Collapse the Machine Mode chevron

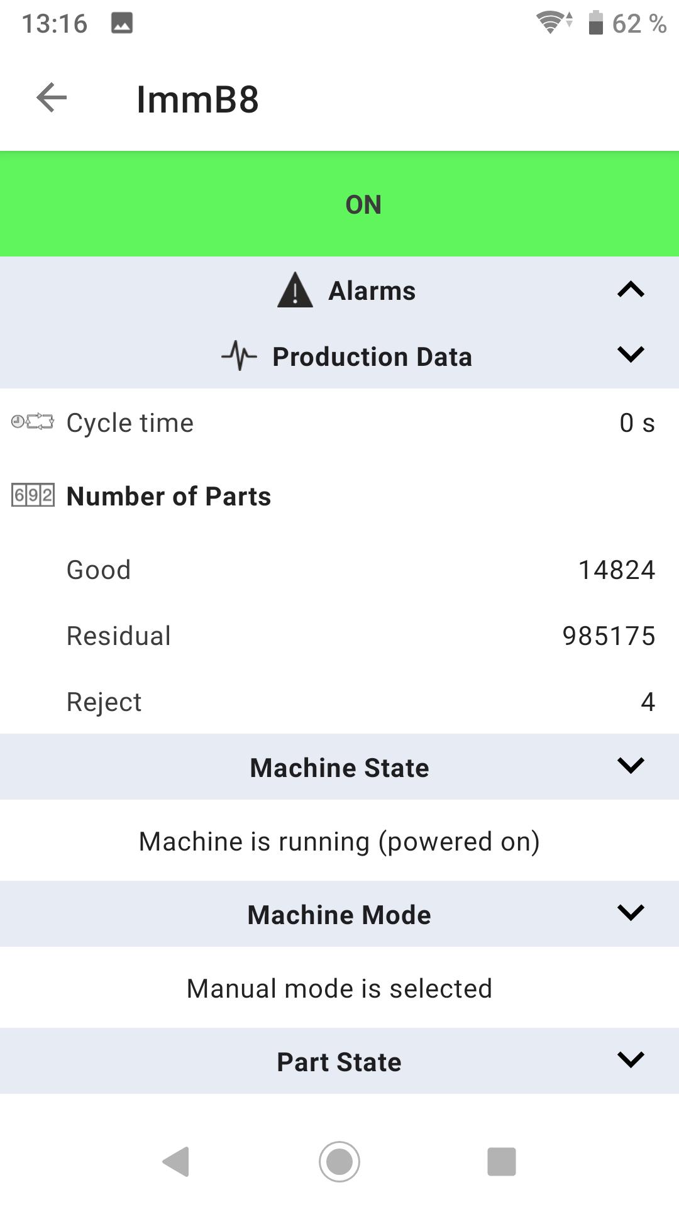[631, 912]
